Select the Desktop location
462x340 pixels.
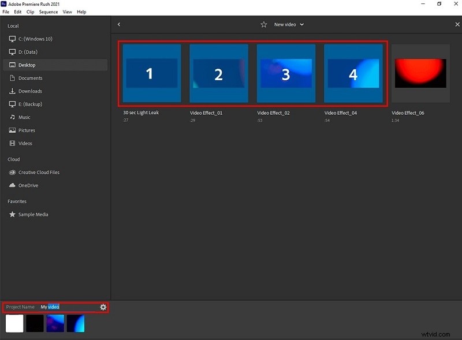click(x=27, y=65)
